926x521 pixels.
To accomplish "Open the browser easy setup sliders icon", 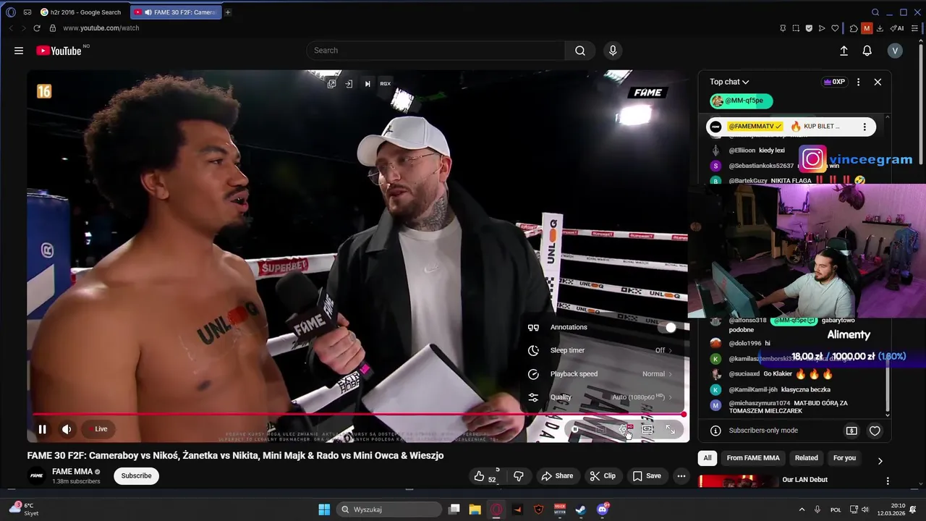I will (916, 28).
